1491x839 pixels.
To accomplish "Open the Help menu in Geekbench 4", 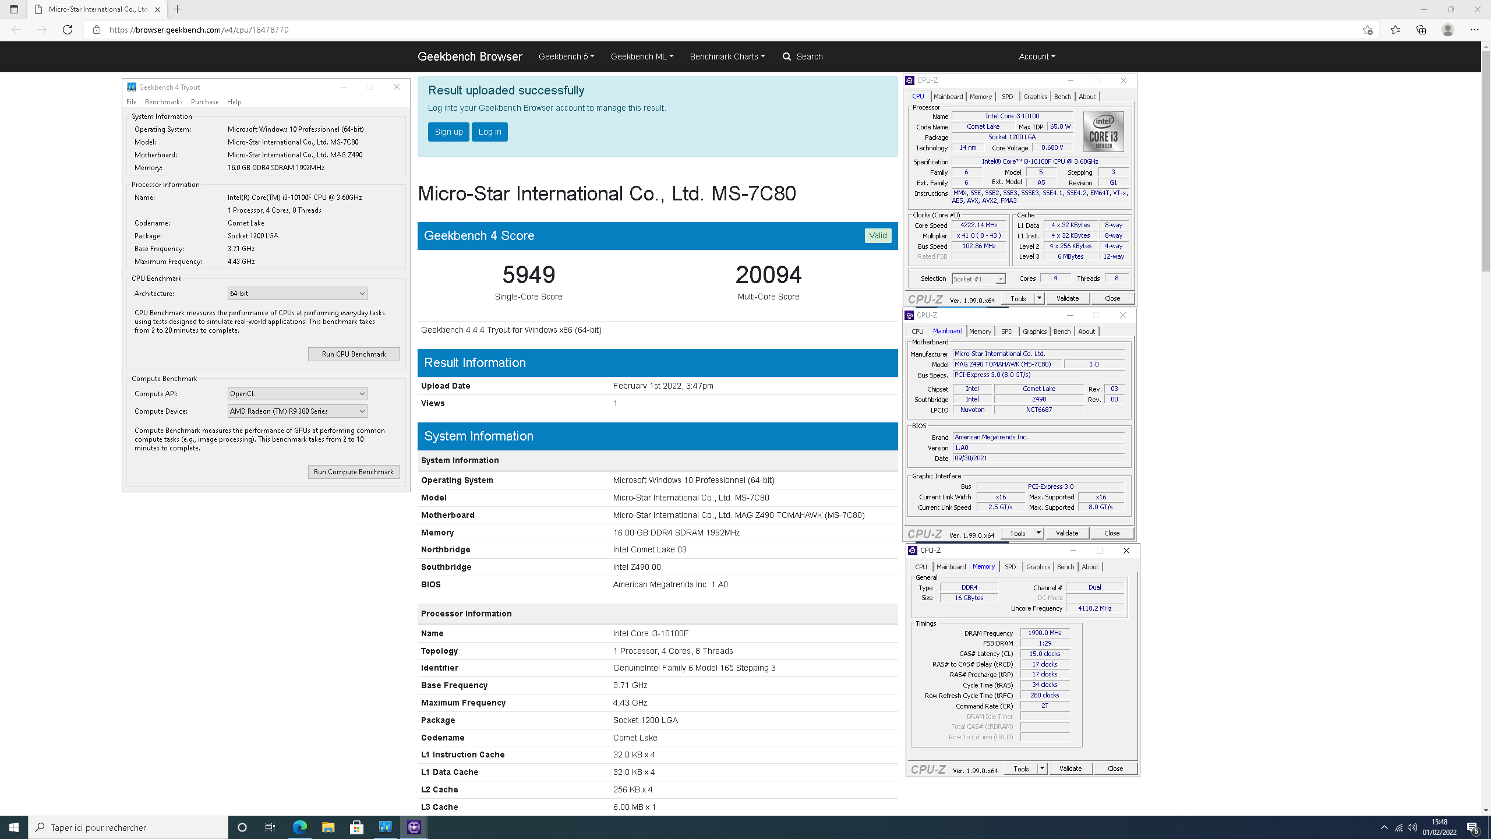I will tap(234, 102).
